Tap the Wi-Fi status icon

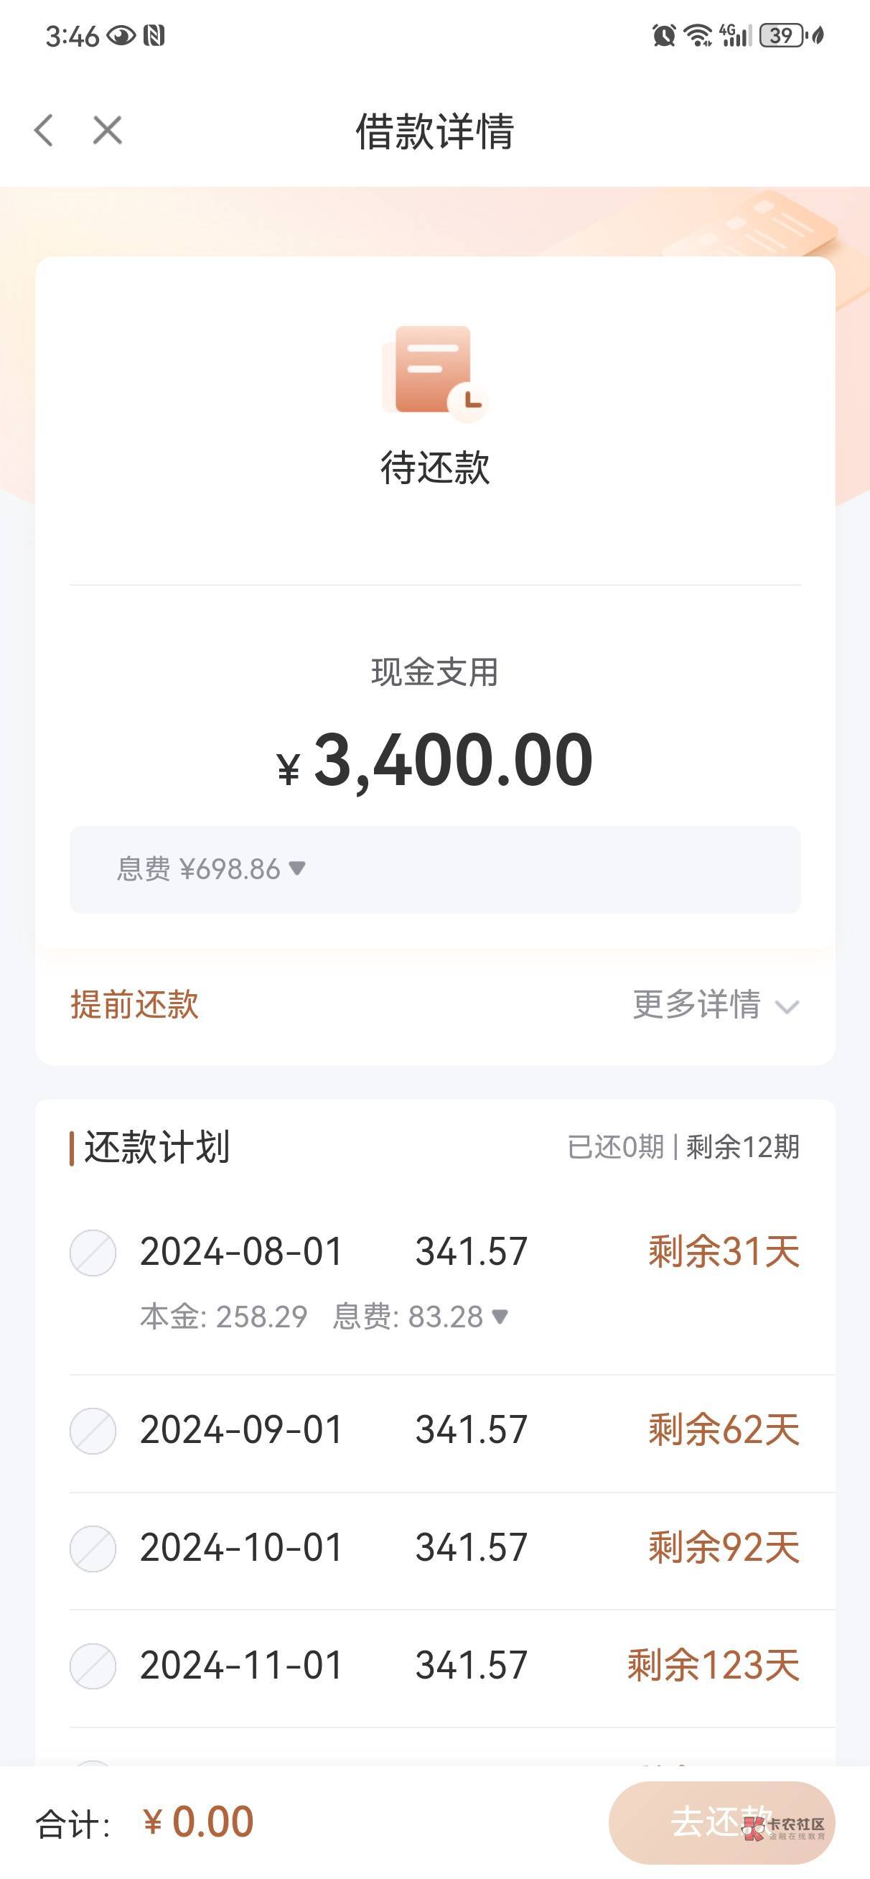698,35
